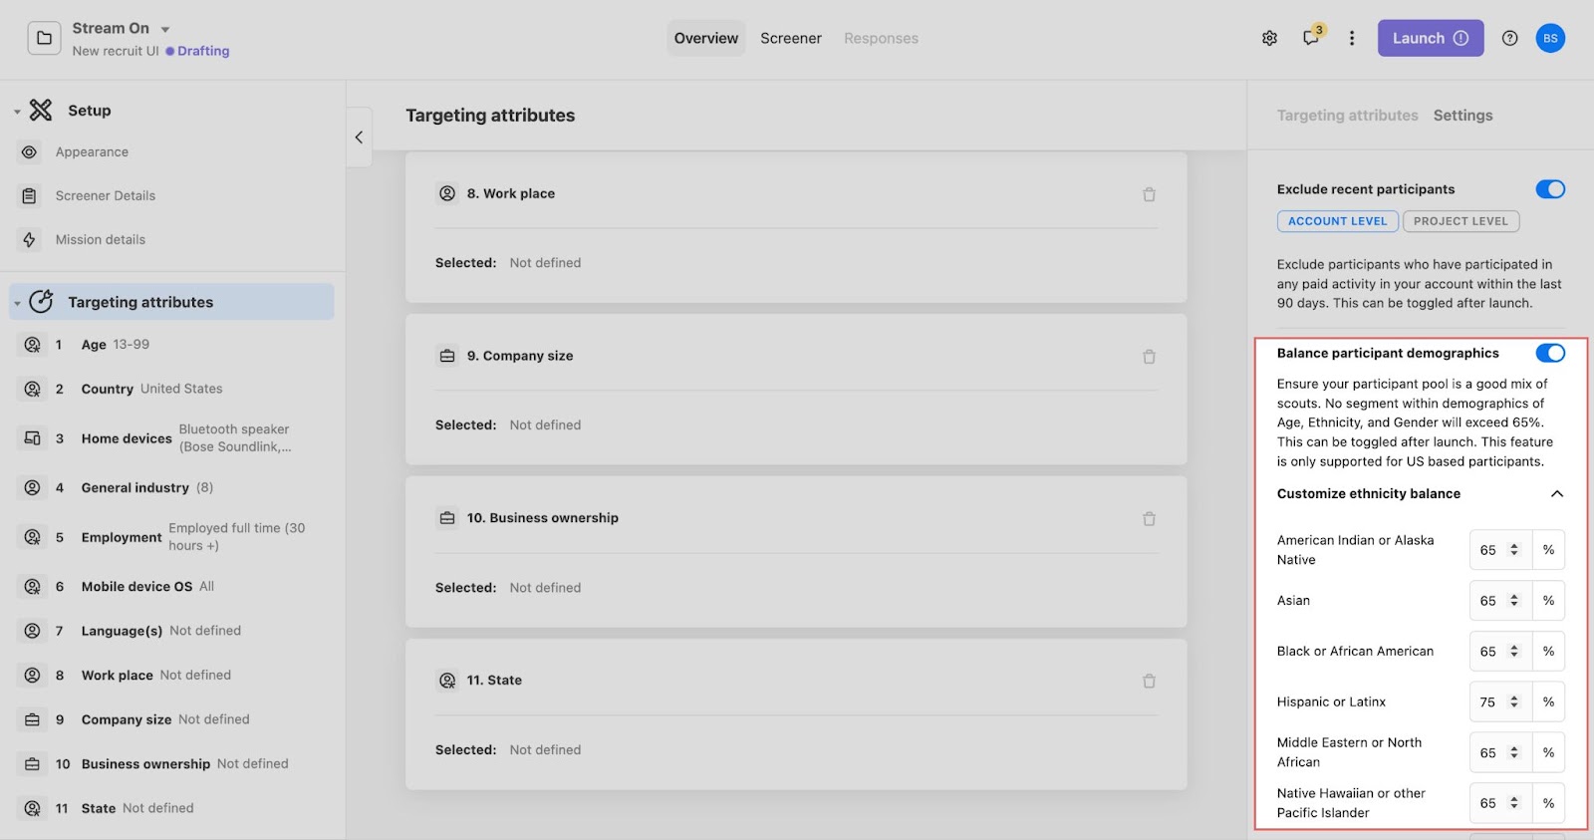The image size is (1594, 840).
Task: Disable Balance participant demographics toggle
Action: click(x=1549, y=353)
